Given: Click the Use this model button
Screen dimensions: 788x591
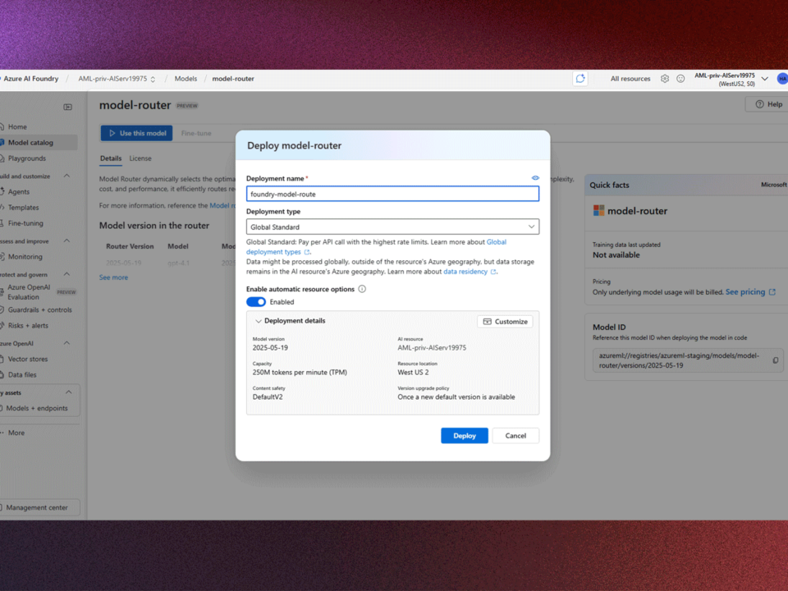Looking at the screenshot, I should pyautogui.click(x=137, y=133).
